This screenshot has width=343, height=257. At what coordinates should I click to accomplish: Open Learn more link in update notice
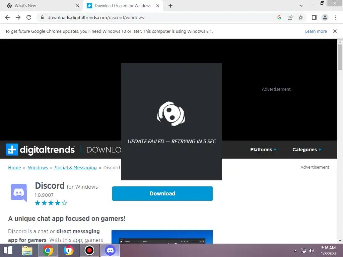(x=316, y=31)
